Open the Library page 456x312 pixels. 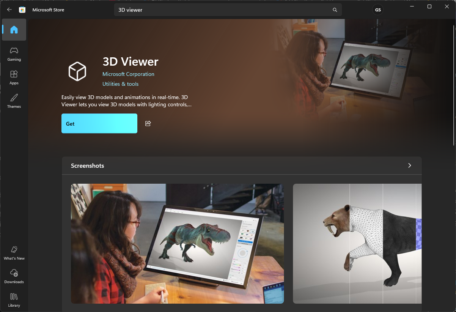click(x=14, y=300)
